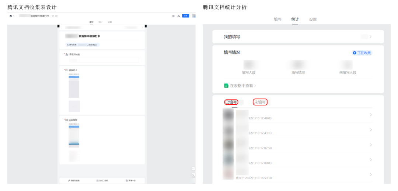Image resolution: width=398 pixels, height=191 pixels.
Task: Open the hamburger menu icon in the left window
Action: 173,16
